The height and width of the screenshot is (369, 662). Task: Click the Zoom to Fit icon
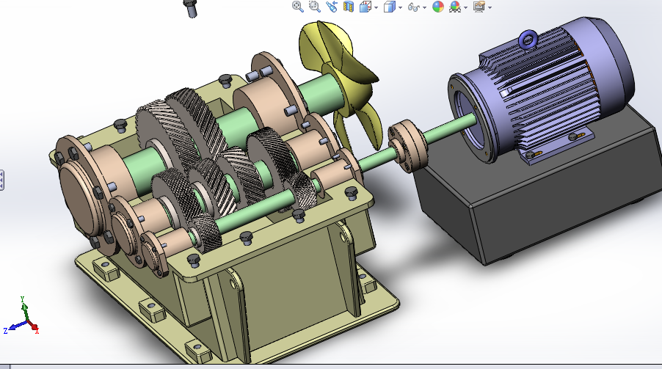(298, 7)
